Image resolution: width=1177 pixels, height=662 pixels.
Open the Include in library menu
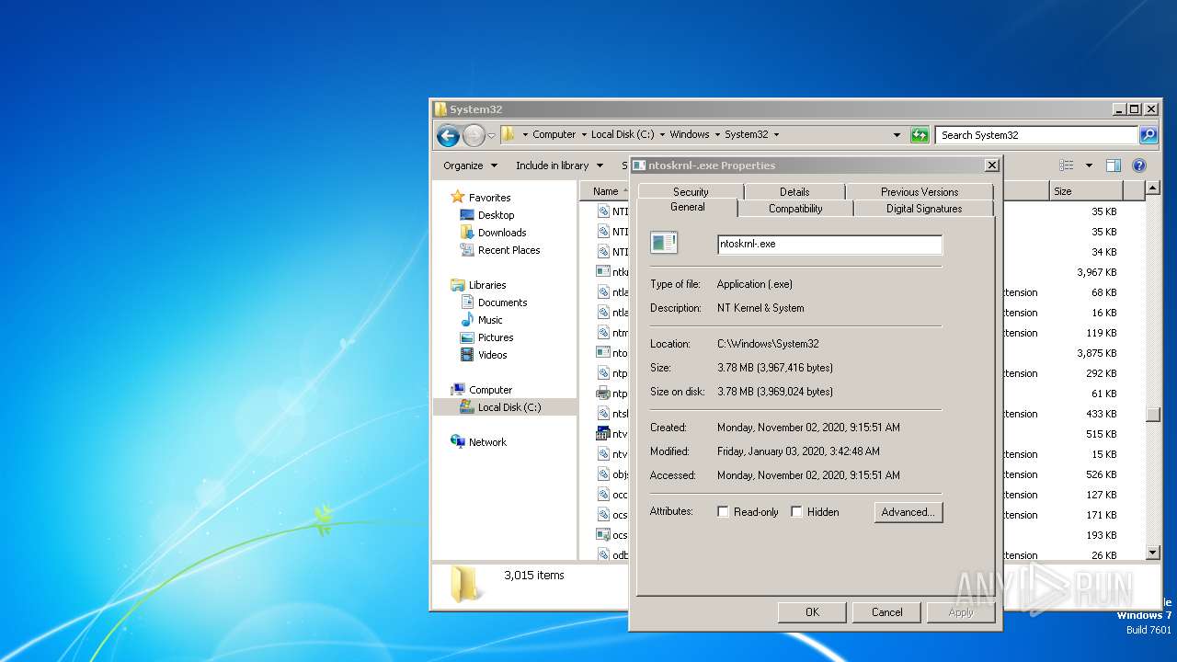click(559, 165)
